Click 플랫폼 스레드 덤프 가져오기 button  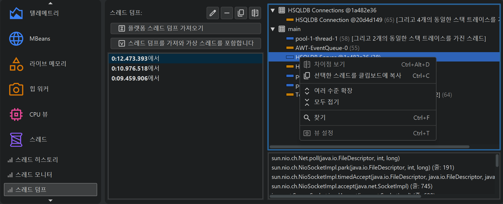186,28
